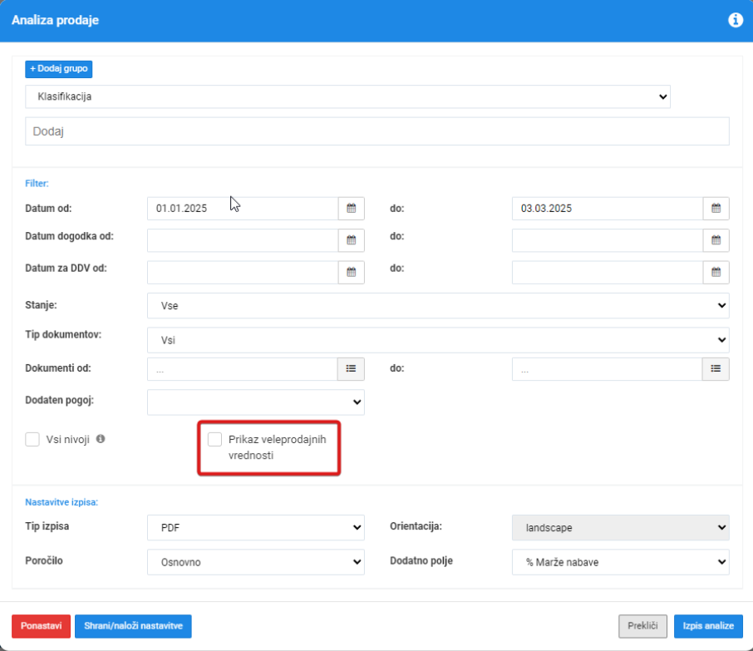Screen dimensions: 753x651
Task: Focus the Datum za DDV 'do' input
Action: coord(608,273)
